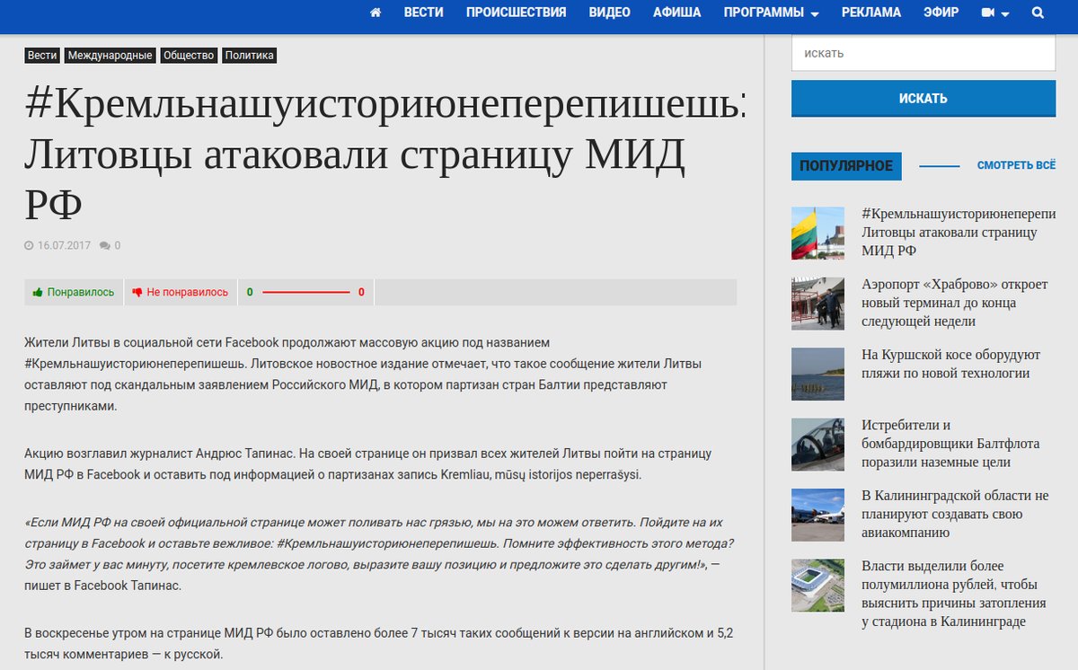Click the ПОПУЛЯРНОЕ section label
Screen dimensions: 1078x670
(846, 166)
